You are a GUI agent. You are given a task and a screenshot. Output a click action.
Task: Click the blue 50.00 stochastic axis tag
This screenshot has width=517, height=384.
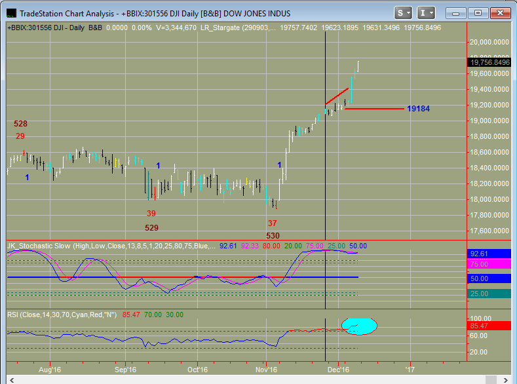pos(489,278)
